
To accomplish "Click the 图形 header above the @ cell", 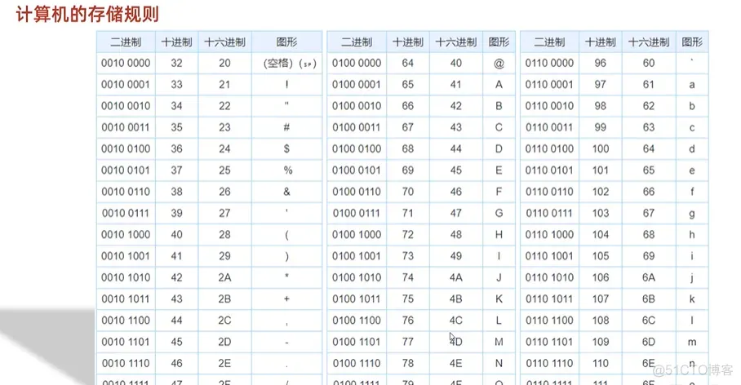I will click(499, 42).
